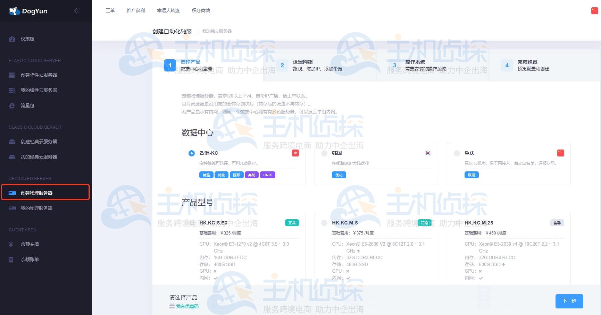Click the coupon icon beside 我有优惠码
The image size is (601, 315).
[x=172, y=306]
